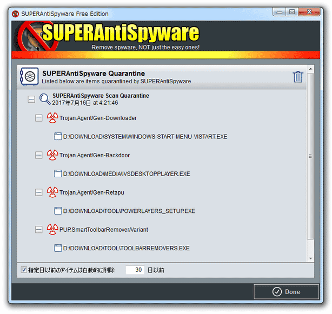Screen dimensions: 332x314
Task: Click the days field showing 30
Action: click(135, 270)
